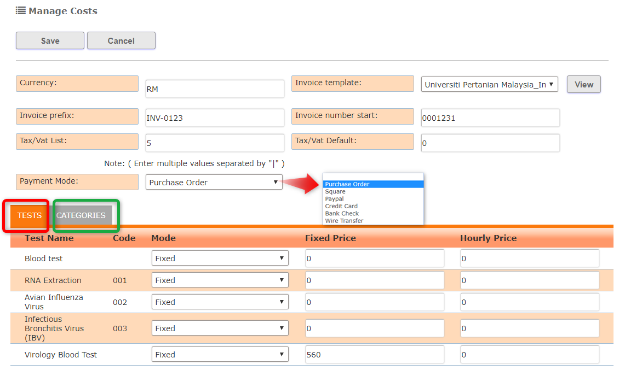Open Mode dropdown for Blood test
625x370 pixels.
pyautogui.click(x=220, y=258)
